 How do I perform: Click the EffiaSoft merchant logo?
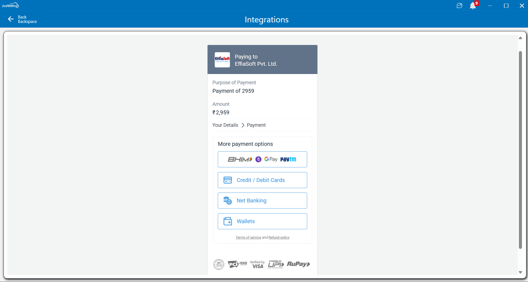(x=222, y=60)
